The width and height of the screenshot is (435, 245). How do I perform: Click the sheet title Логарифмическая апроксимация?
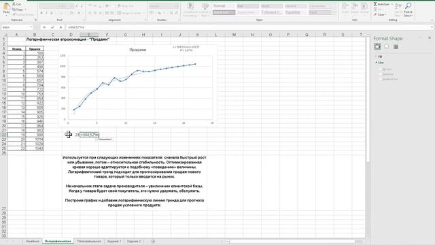click(x=68, y=39)
